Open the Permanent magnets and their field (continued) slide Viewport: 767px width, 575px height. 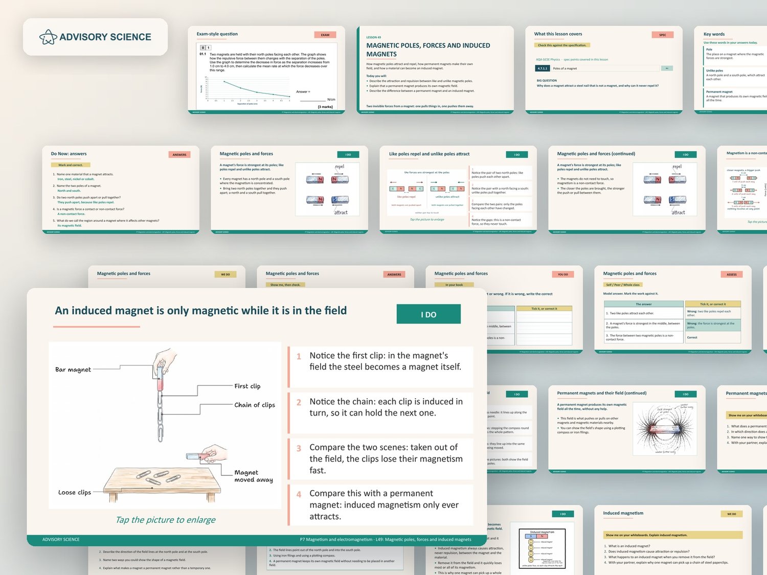(627, 429)
